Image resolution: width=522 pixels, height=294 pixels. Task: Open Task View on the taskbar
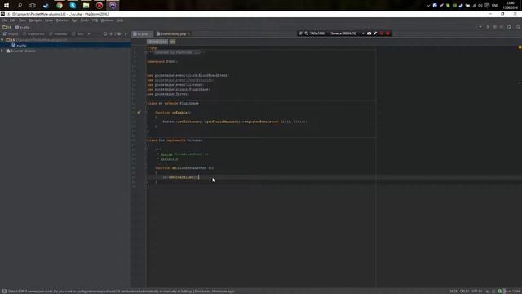click(x=33, y=6)
